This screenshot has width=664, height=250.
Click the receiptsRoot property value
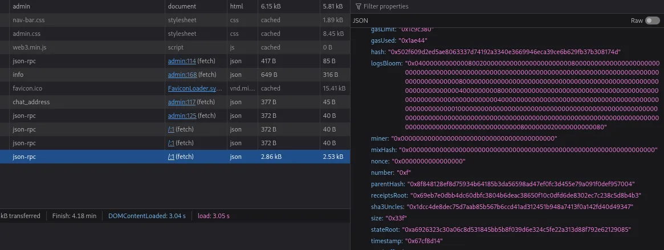coord(526,195)
